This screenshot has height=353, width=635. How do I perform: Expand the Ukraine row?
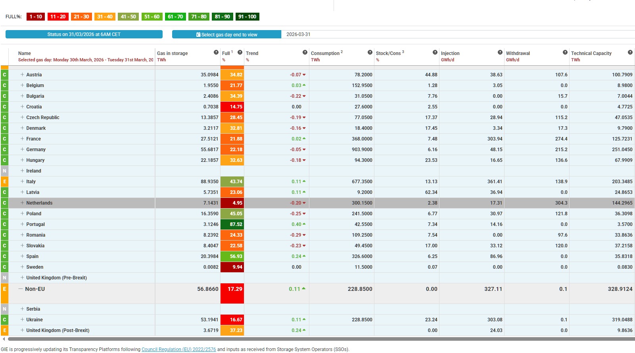(22, 319)
